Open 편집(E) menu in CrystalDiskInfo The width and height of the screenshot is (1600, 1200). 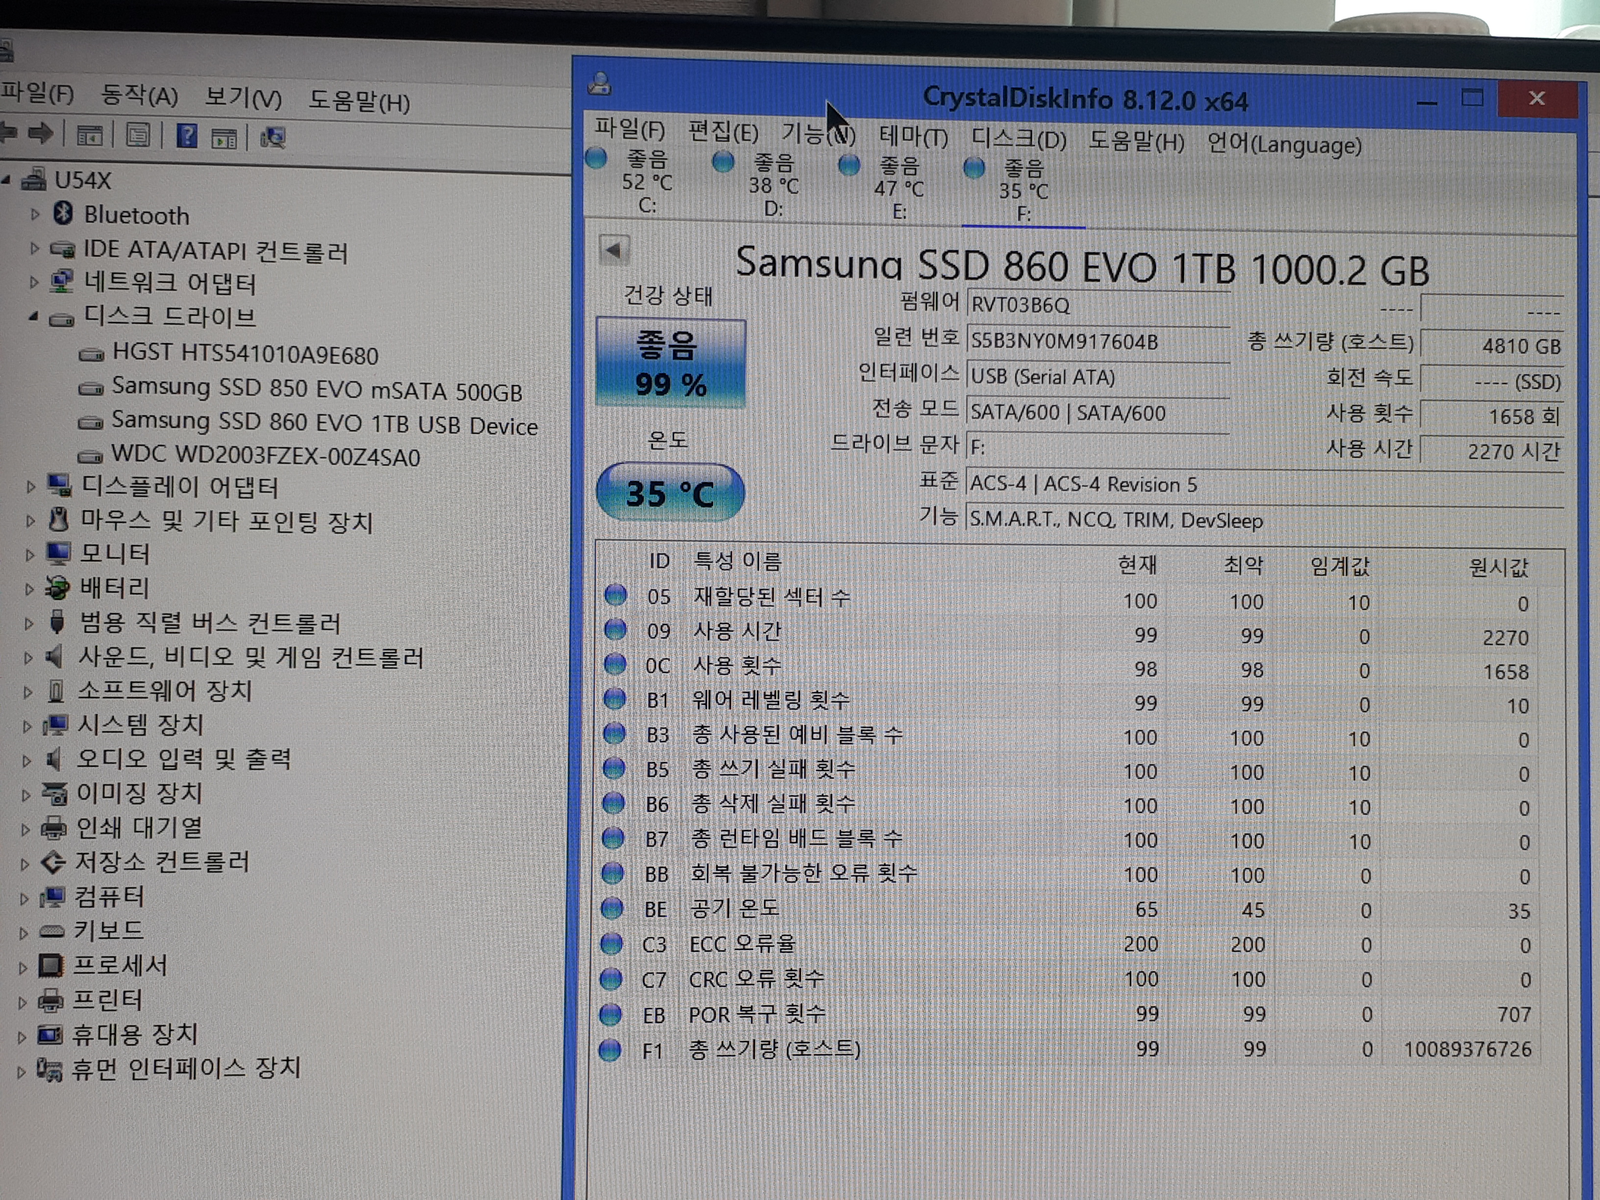pyautogui.click(x=723, y=132)
